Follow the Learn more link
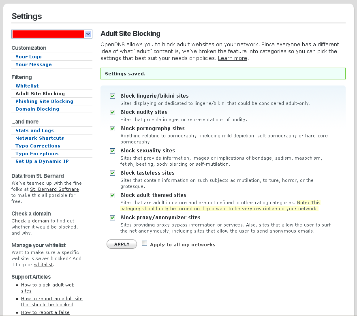 click(233, 58)
